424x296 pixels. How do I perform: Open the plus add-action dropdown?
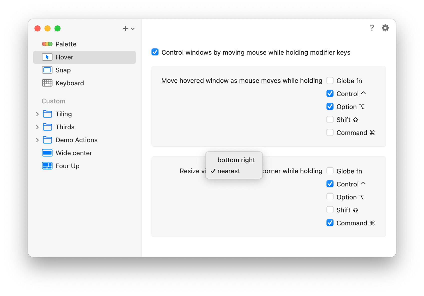pos(128,29)
